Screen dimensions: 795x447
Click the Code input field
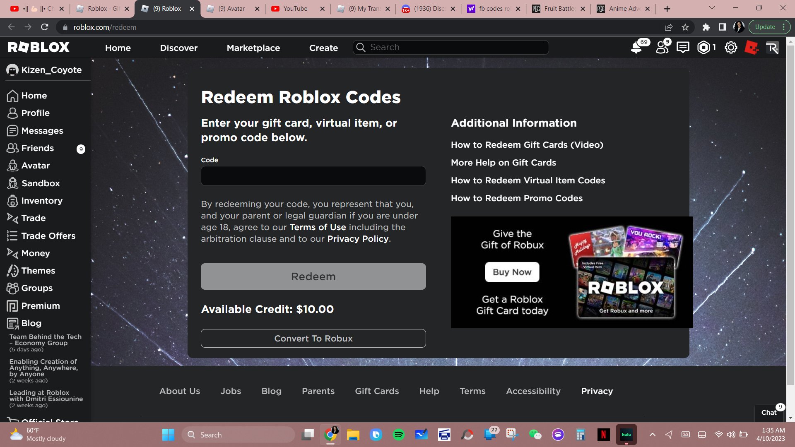(x=313, y=176)
